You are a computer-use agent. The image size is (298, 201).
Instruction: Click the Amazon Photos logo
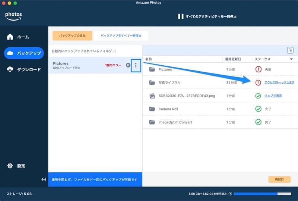pyautogui.click(x=13, y=16)
